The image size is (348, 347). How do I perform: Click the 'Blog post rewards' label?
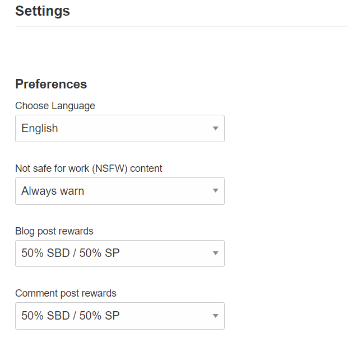coord(54,231)
